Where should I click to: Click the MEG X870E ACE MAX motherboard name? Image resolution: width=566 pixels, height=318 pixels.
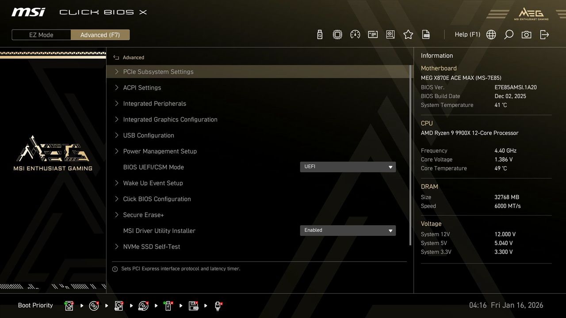point(461,78)
